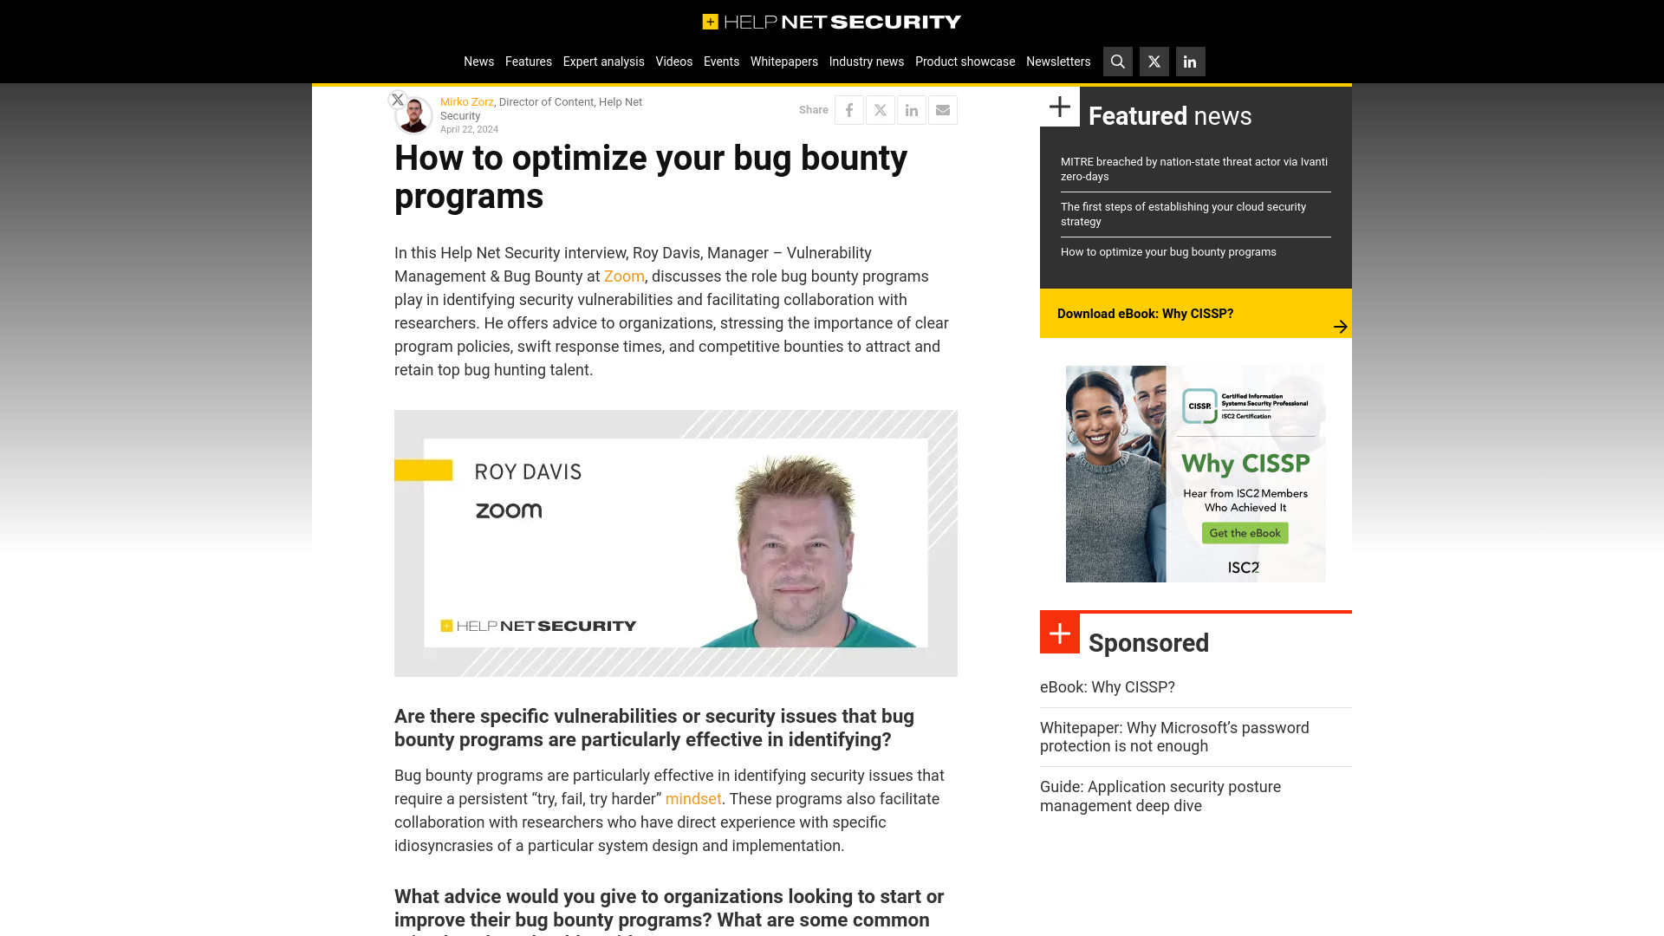Click the Expert analysis menu item

(603, 61)
